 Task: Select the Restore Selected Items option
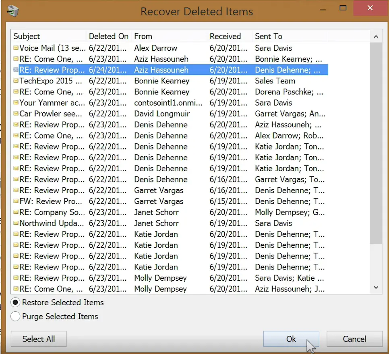pyautogui.click(x=15, y=302)
